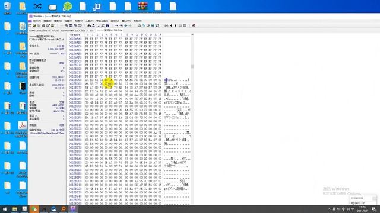Open the 文件(F) menu

pyautogui.click(x=37, y=21)
